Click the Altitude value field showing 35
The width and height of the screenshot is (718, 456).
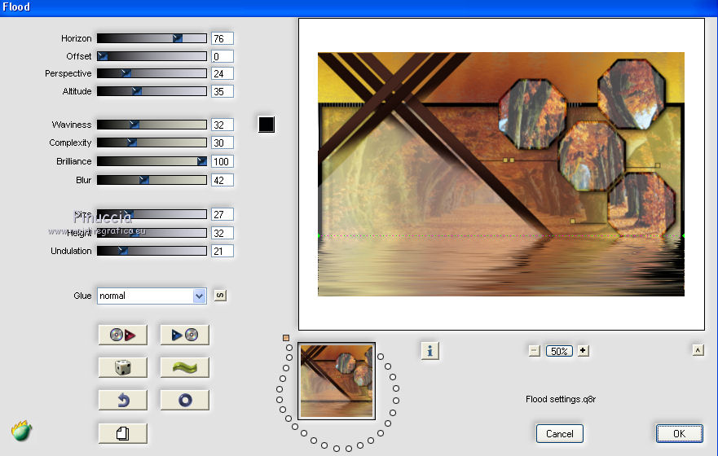click(222, 91)
